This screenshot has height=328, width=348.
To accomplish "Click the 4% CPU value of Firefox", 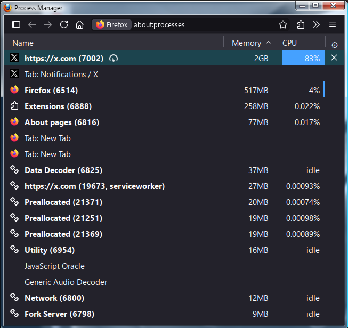I will (314, 91).
